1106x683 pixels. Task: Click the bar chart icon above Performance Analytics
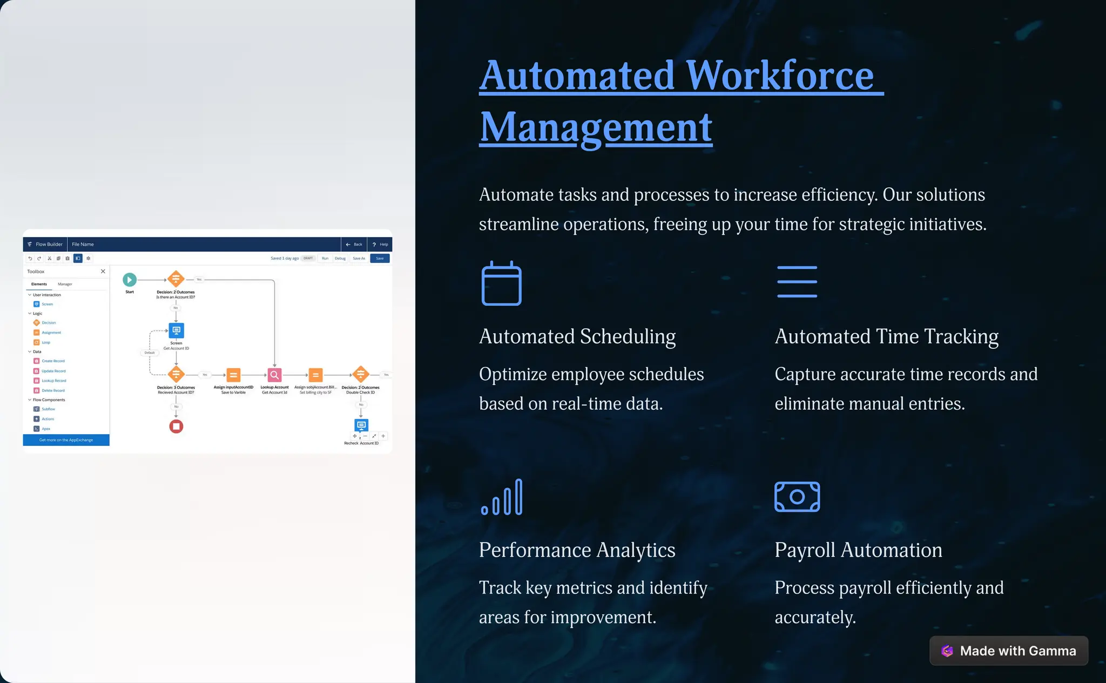coord(502,497)
